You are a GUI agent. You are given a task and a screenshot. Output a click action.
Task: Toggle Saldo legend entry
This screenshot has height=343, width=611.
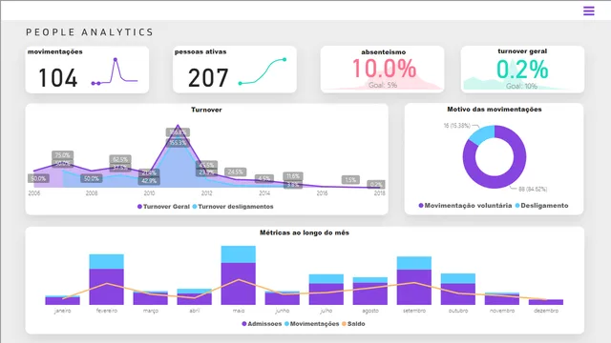353,324
